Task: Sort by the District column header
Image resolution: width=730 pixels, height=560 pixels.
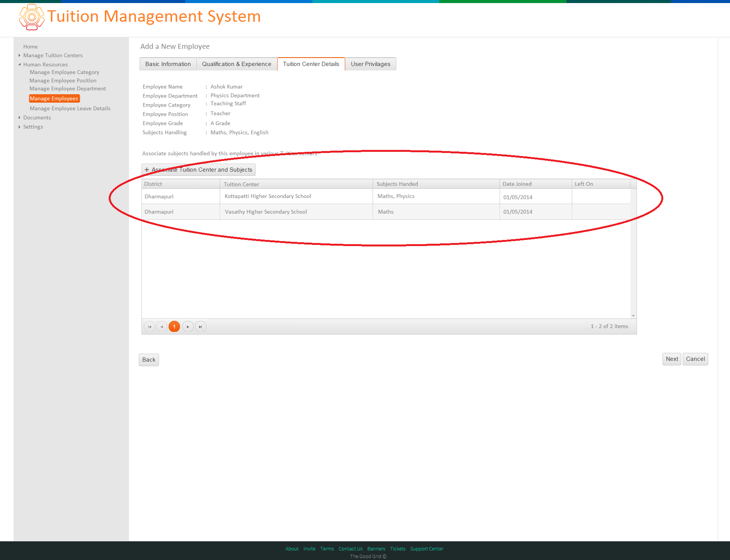Action: 181,184
